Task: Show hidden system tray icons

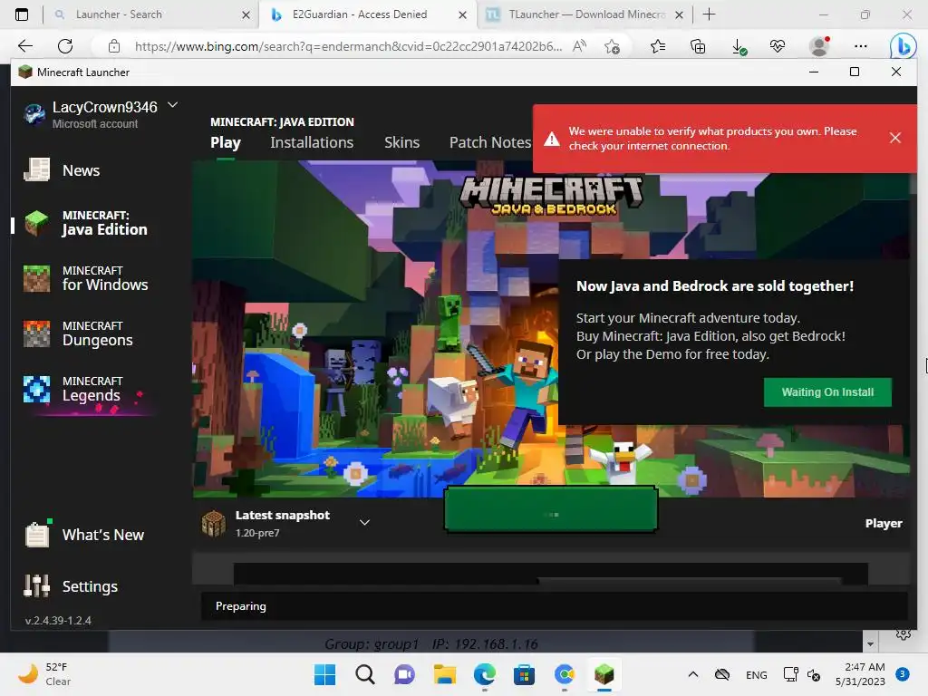Action: (x=693, y=674)
